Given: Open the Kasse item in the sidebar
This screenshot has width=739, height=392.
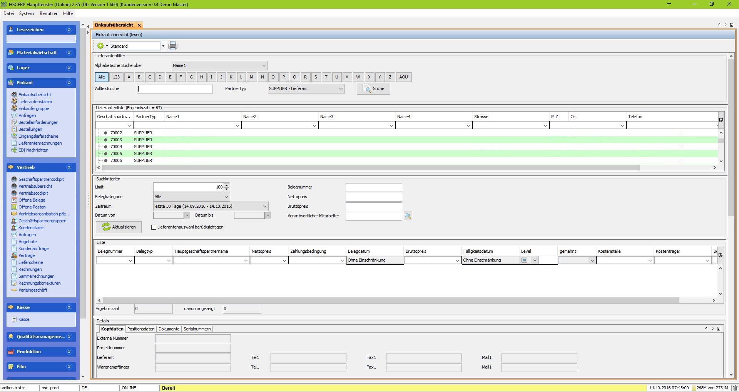Looking at the screenshot, I should [24, 319].
